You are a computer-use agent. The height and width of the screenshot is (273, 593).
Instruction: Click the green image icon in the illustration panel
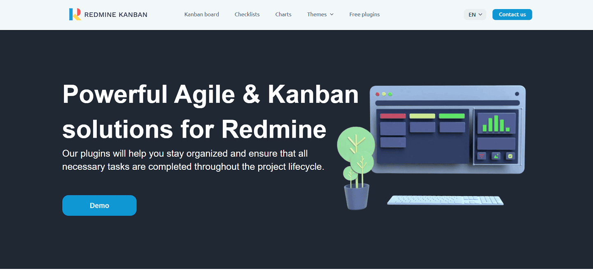496,156
